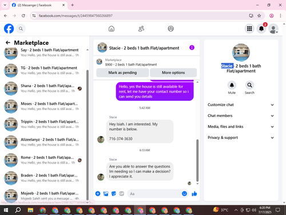
Task: Click the 'Are you able to answer' message
Action: click(140, 171)
